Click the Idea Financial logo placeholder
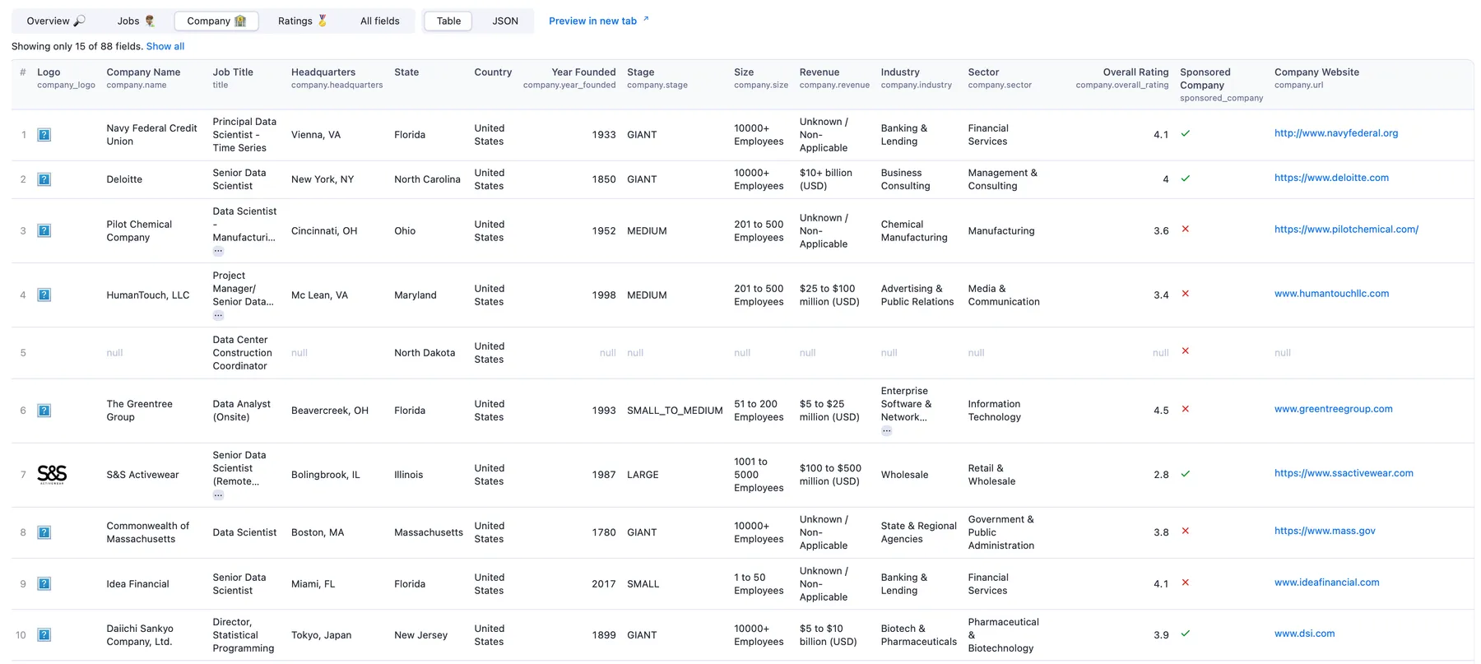This screenshot has width=1481, height=664. point(44,584)
